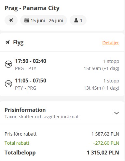Click the passenger person icon
The height and width of the screenshot is (161, 125).
[x=76, y=20]
